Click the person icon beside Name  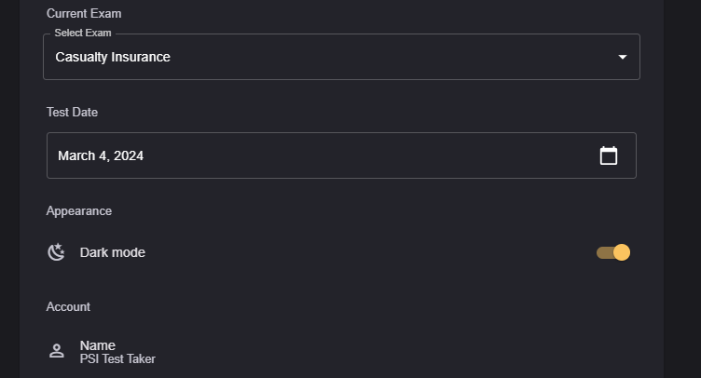tap(57, 351)
